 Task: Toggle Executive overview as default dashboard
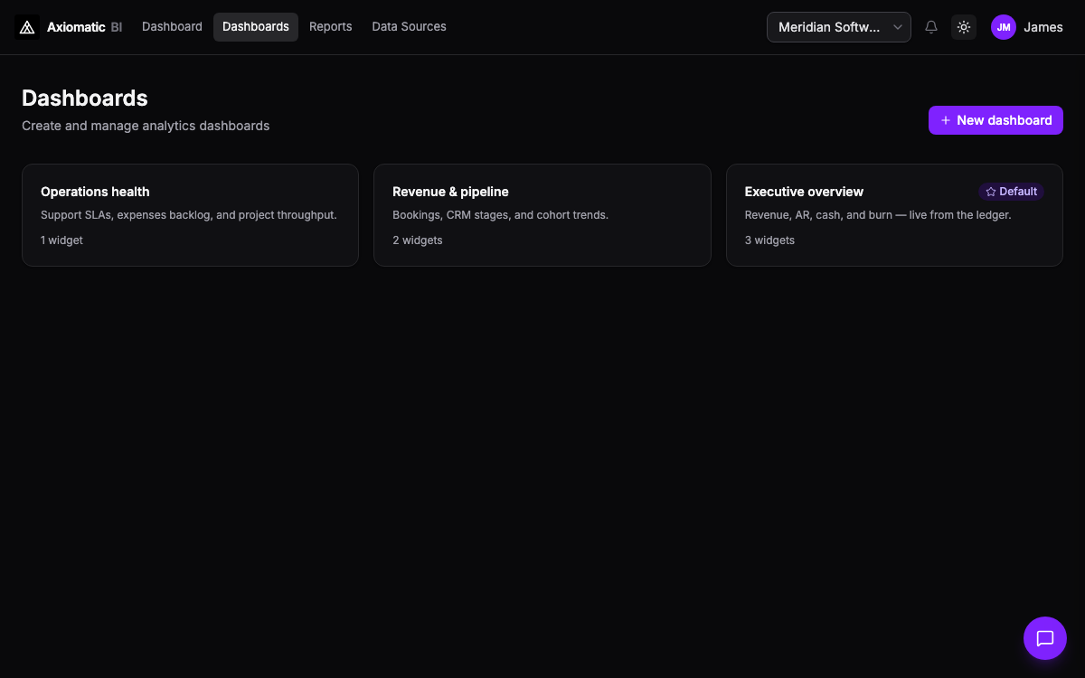point(1011,191)
